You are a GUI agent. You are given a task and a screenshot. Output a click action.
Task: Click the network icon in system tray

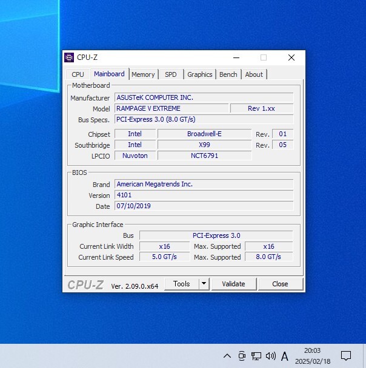tap(256, 356)
